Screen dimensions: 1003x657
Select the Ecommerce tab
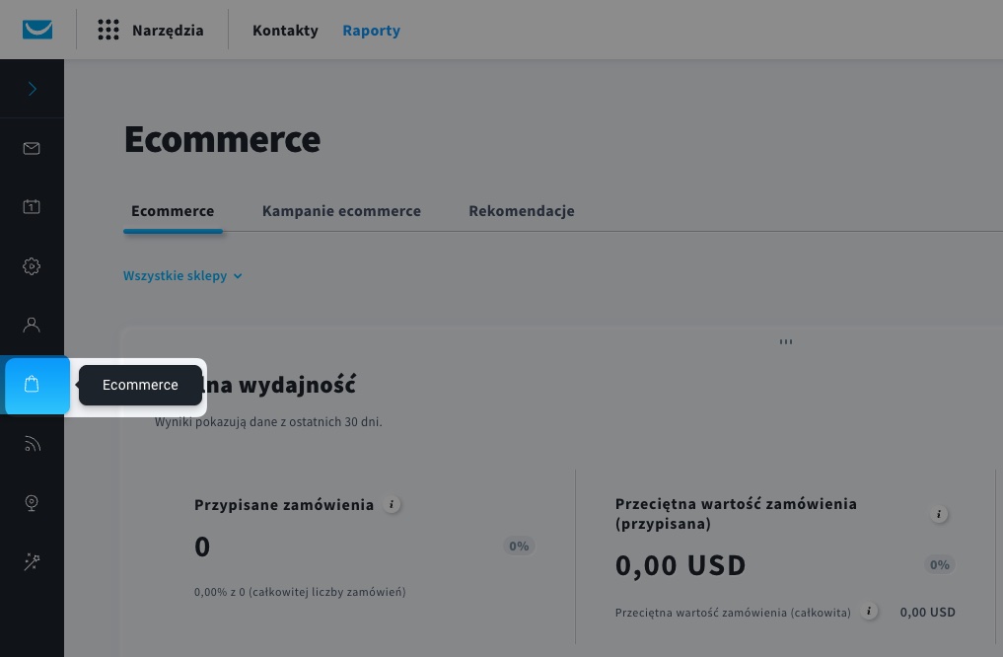point(173,211)
